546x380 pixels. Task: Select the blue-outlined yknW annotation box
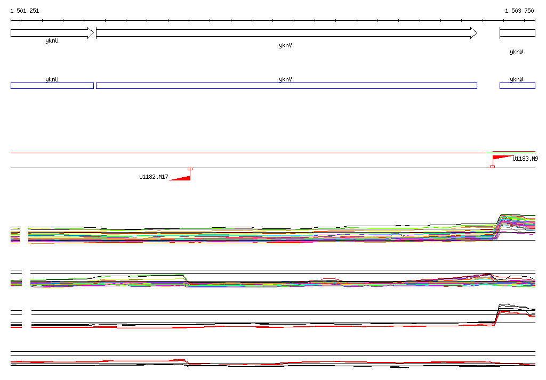click(517, 86)
